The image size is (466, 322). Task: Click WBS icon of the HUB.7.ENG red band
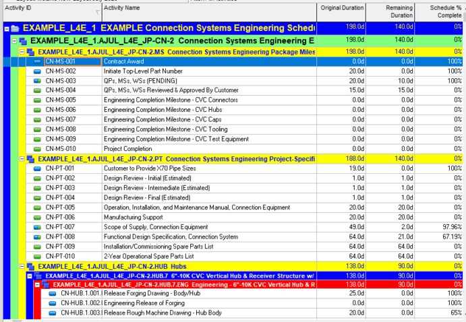45,285
